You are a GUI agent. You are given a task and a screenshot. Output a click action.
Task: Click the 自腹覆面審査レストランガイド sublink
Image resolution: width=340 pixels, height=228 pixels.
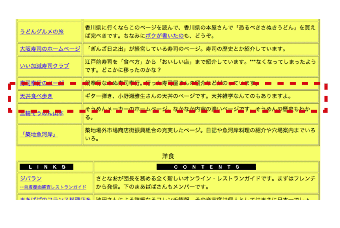(x=53, y=187)
